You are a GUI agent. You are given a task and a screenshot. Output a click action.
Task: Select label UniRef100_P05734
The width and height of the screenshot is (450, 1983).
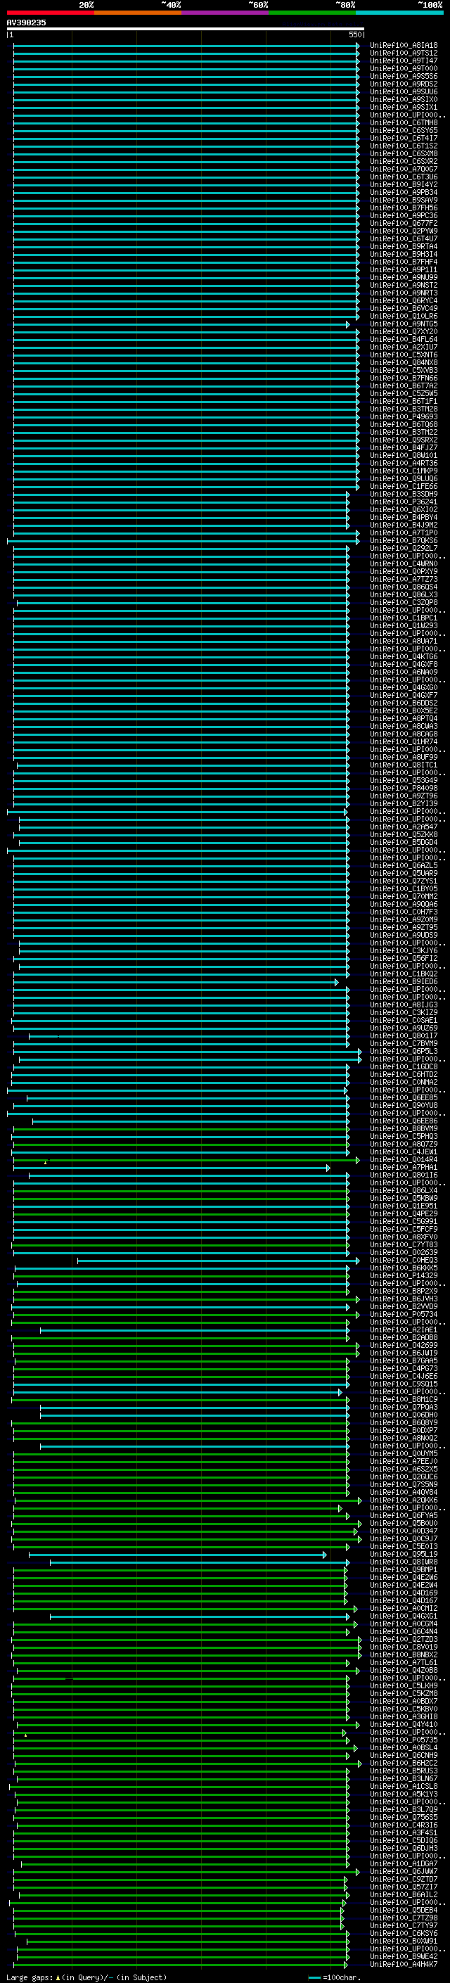pos(404,1314)
